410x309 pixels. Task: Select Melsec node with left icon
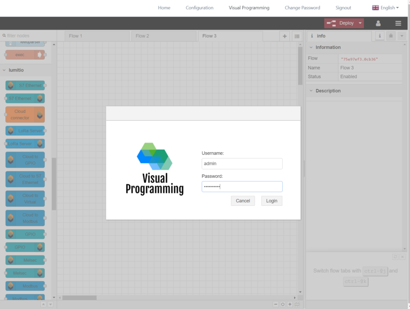(25, 260)
